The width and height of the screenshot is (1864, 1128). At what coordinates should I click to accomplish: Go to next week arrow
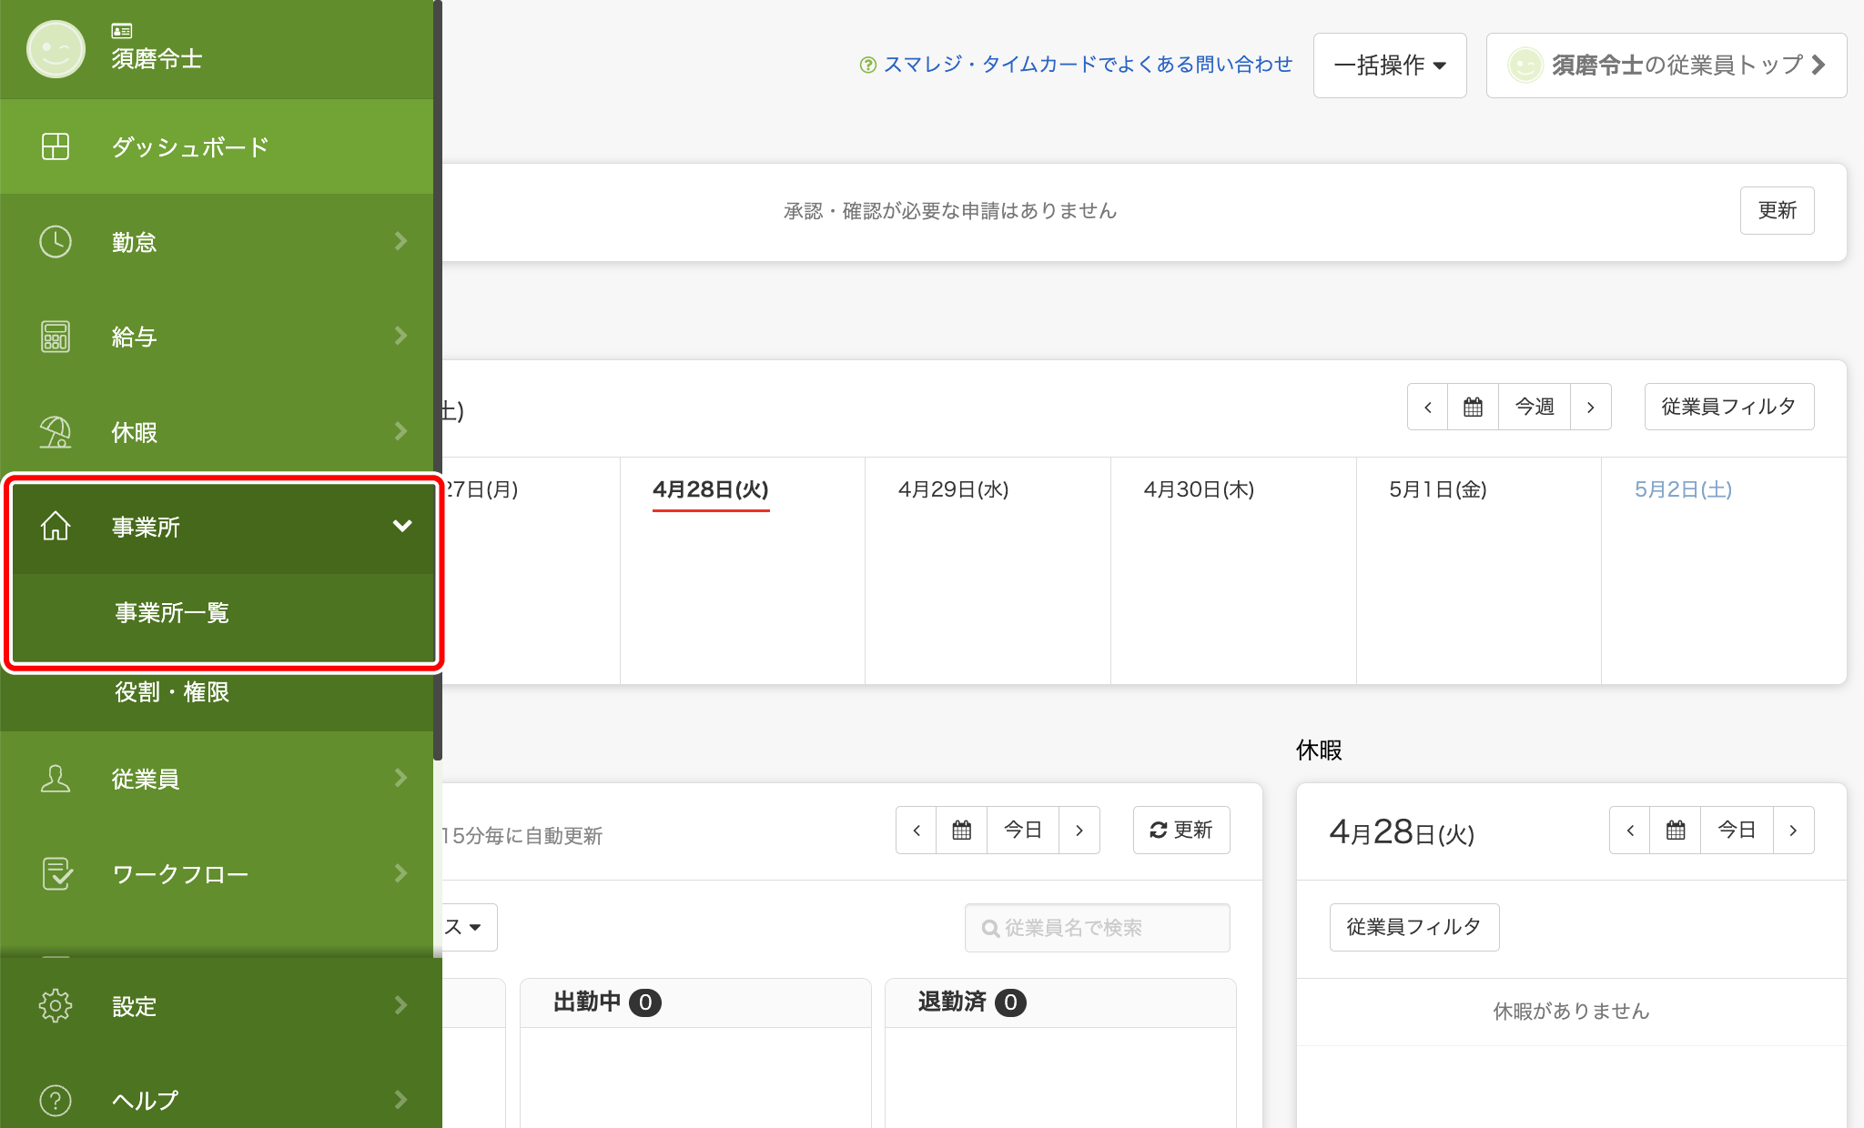coord(1591,407)
